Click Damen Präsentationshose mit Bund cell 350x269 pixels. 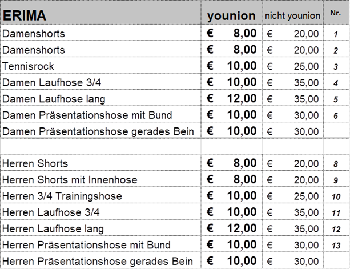[x=100, y=114]
